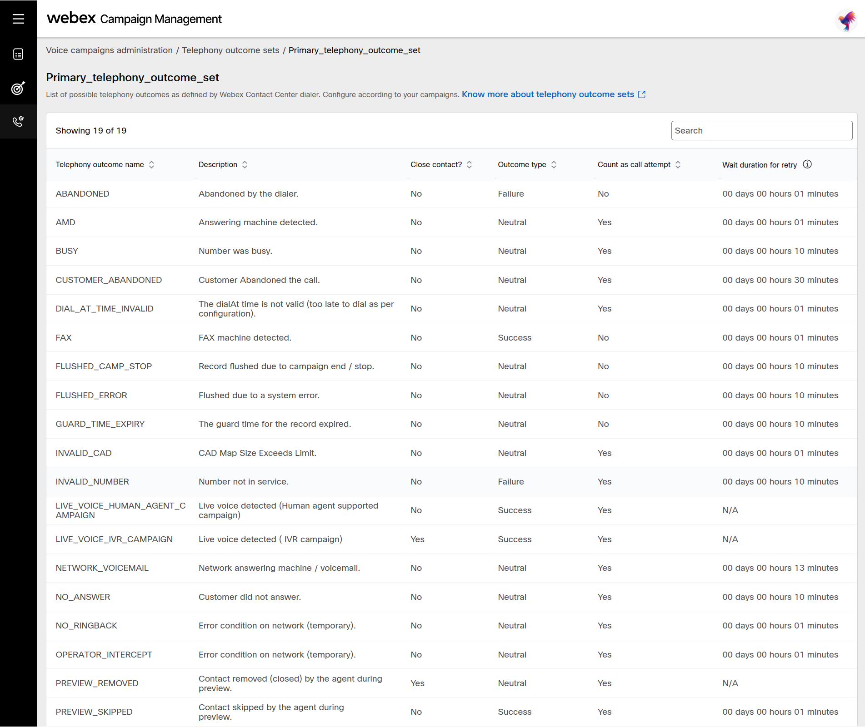Click Primary_telephony_outcome_set breadcrumb
Image resolution: width=865 pixels, height=727 pixels.
(x=355, y=50)
